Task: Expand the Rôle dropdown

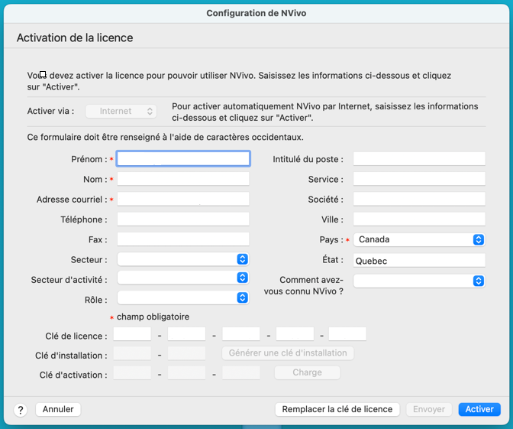Action: 183,297
